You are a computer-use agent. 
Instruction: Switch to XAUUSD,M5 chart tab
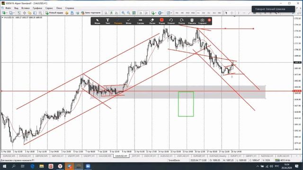(105, 156)
